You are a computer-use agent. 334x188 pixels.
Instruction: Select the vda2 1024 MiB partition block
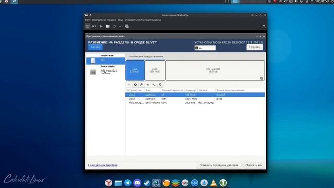(x=155, y=70)
